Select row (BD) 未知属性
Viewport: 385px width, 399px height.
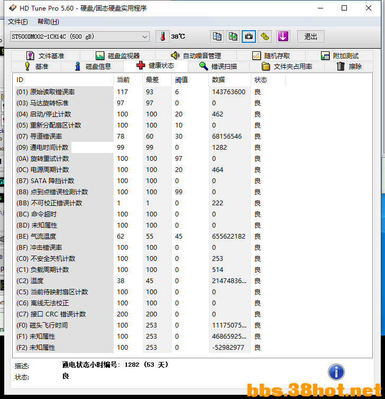pyautogui.click(x=150, y=225)
